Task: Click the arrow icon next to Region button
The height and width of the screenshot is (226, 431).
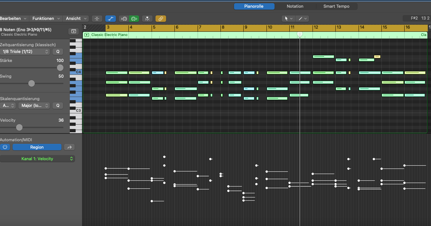Action: [69, 147]
